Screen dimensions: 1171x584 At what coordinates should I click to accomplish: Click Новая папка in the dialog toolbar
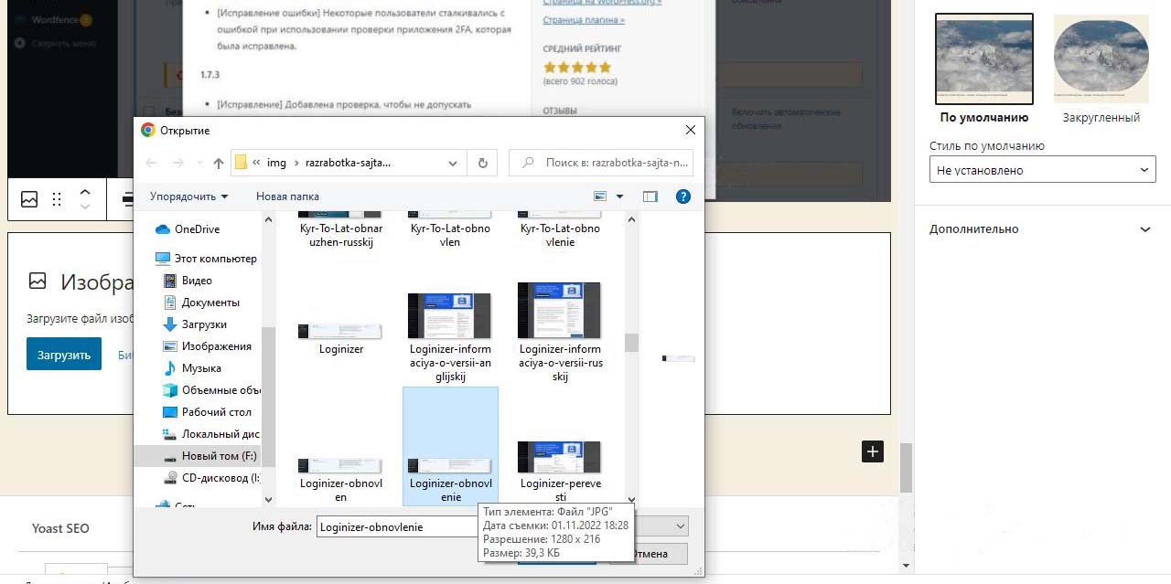[x=287, y=196]
